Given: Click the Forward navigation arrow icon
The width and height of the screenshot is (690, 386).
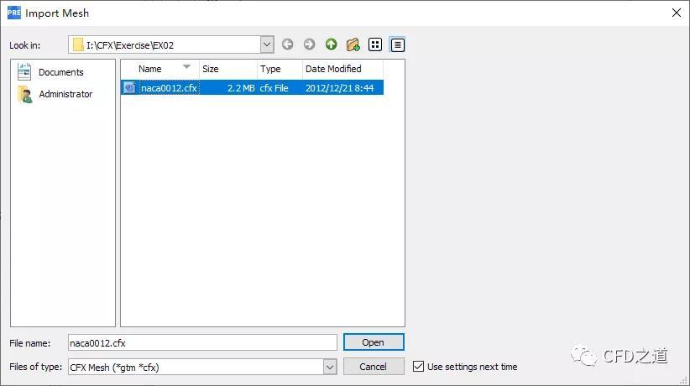Looking at the screenshot, I should (x=310, y=44).
